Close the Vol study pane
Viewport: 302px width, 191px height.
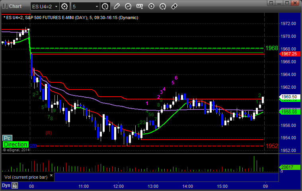51,175
